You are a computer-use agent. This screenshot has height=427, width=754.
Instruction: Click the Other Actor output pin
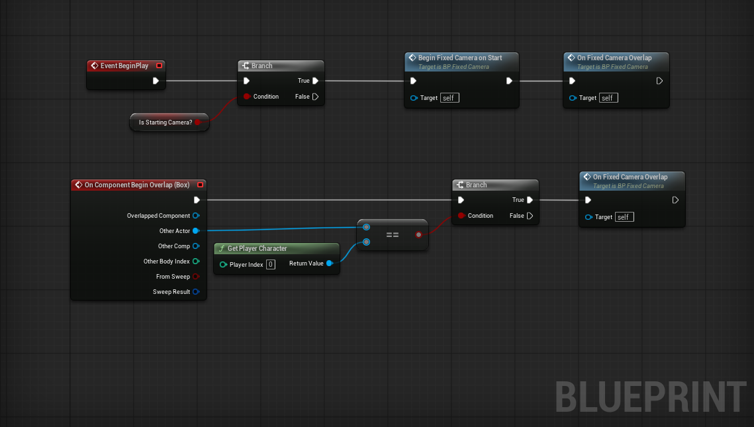pyautogui.click(x=196, y=231)
